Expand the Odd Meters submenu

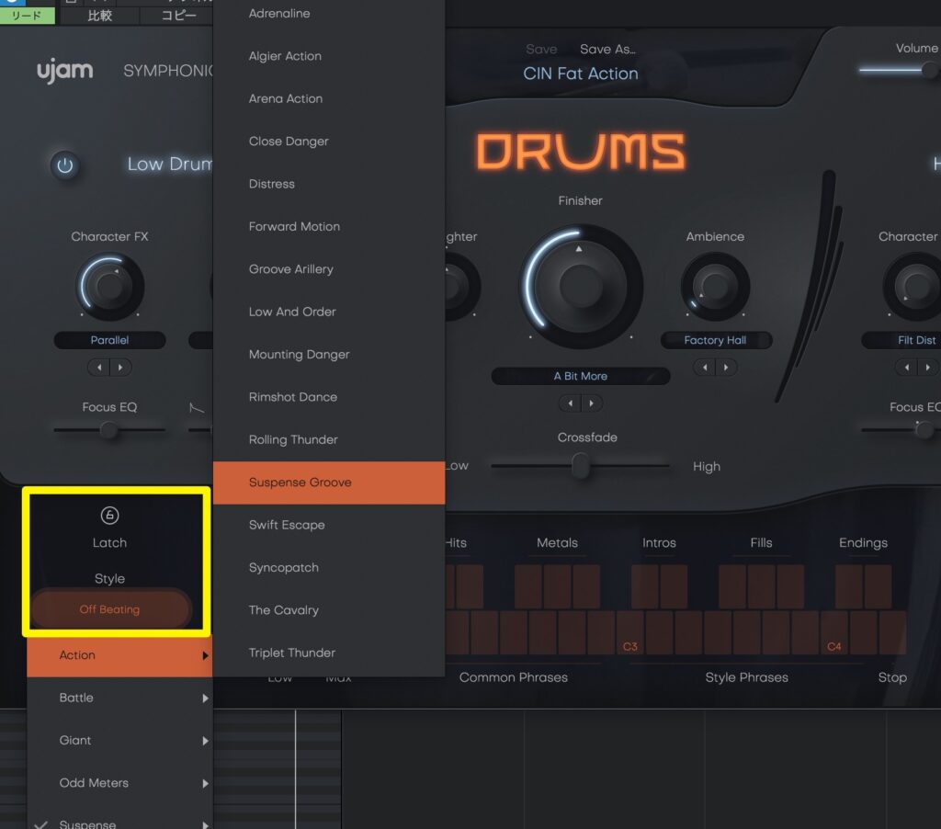coord(119,783)
